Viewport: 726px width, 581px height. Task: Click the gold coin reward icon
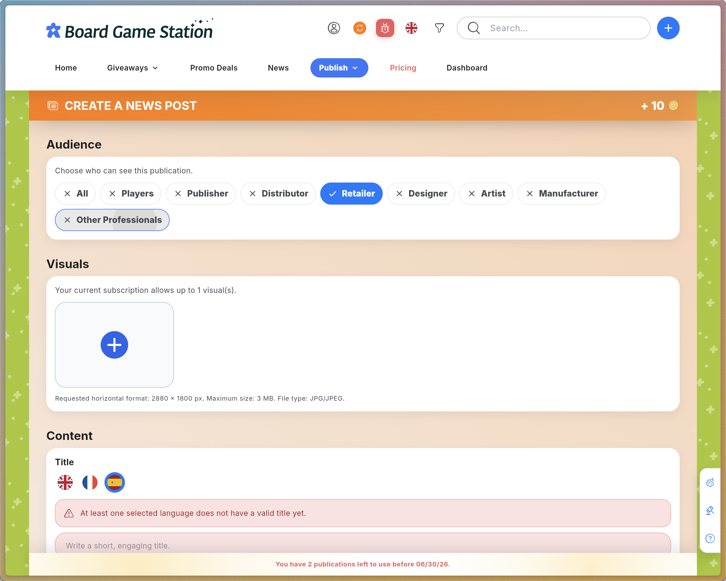coord(673,105)
